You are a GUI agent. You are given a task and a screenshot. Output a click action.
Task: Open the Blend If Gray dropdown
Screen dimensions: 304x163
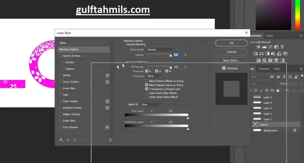(151, 105)
